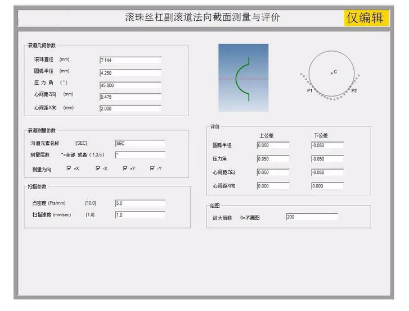Image resolution: width=409 pixels, height=311 pixels.
Task: Toggle the -X measurement direction checkbox
Action: point(98,168)
